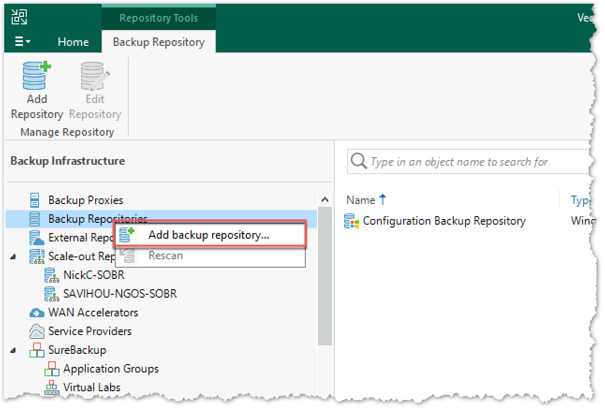Click the tree panel vertical scrollbar thumb
This screenshot has height=409, width=605.
[325, 276]
